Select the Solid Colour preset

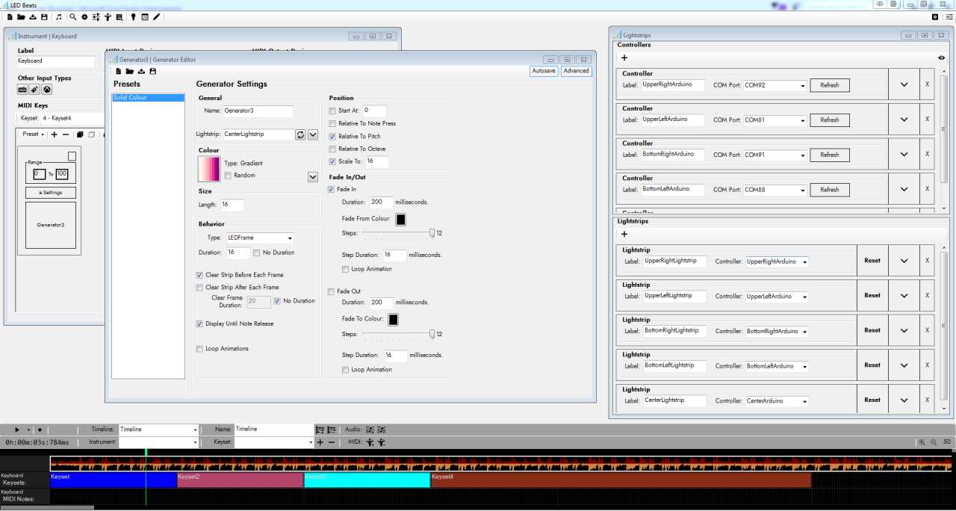(x=148, y=98)
